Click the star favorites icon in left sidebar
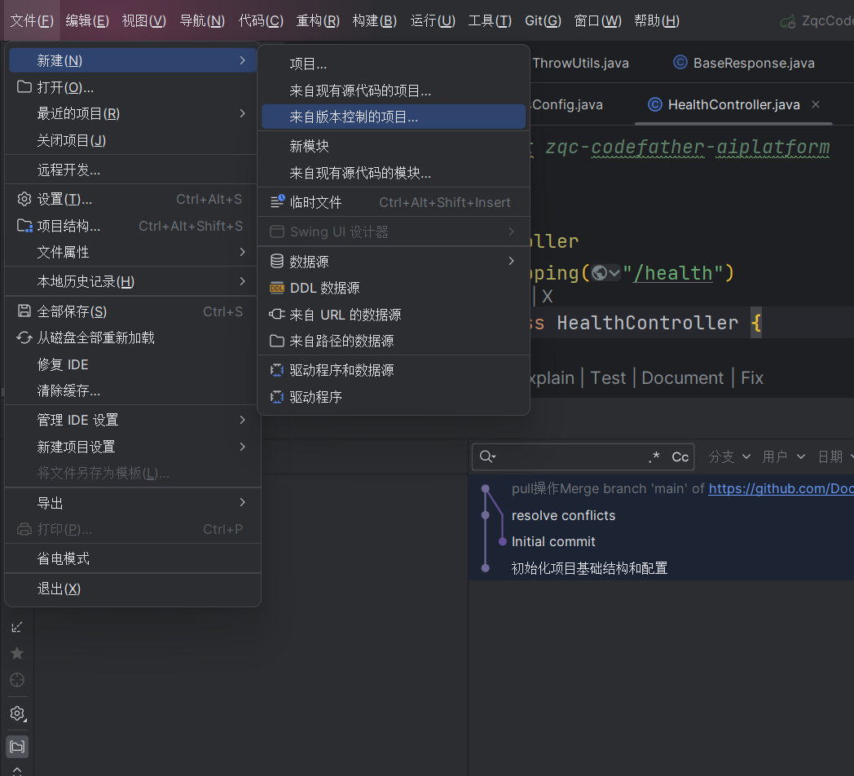 point(17,653)
